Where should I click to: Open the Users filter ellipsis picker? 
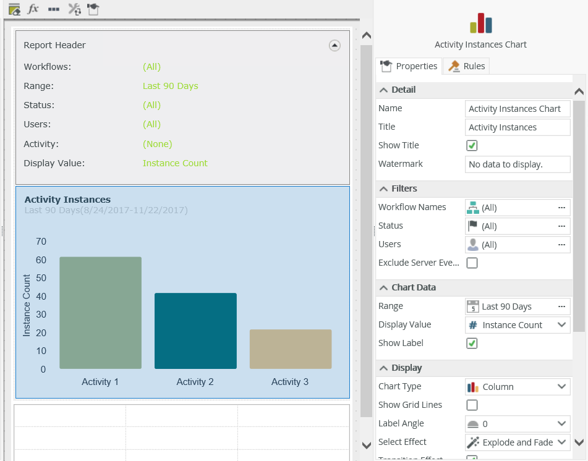tap(561, 245)
